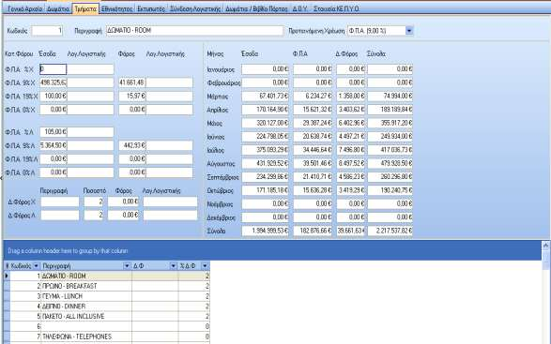Image resolution: width=551 pixels, height=344 pixels.
Task: Click the Ιούλιος Έσοδα value 375.093,29 €
Action: click(x=265, y=150)
